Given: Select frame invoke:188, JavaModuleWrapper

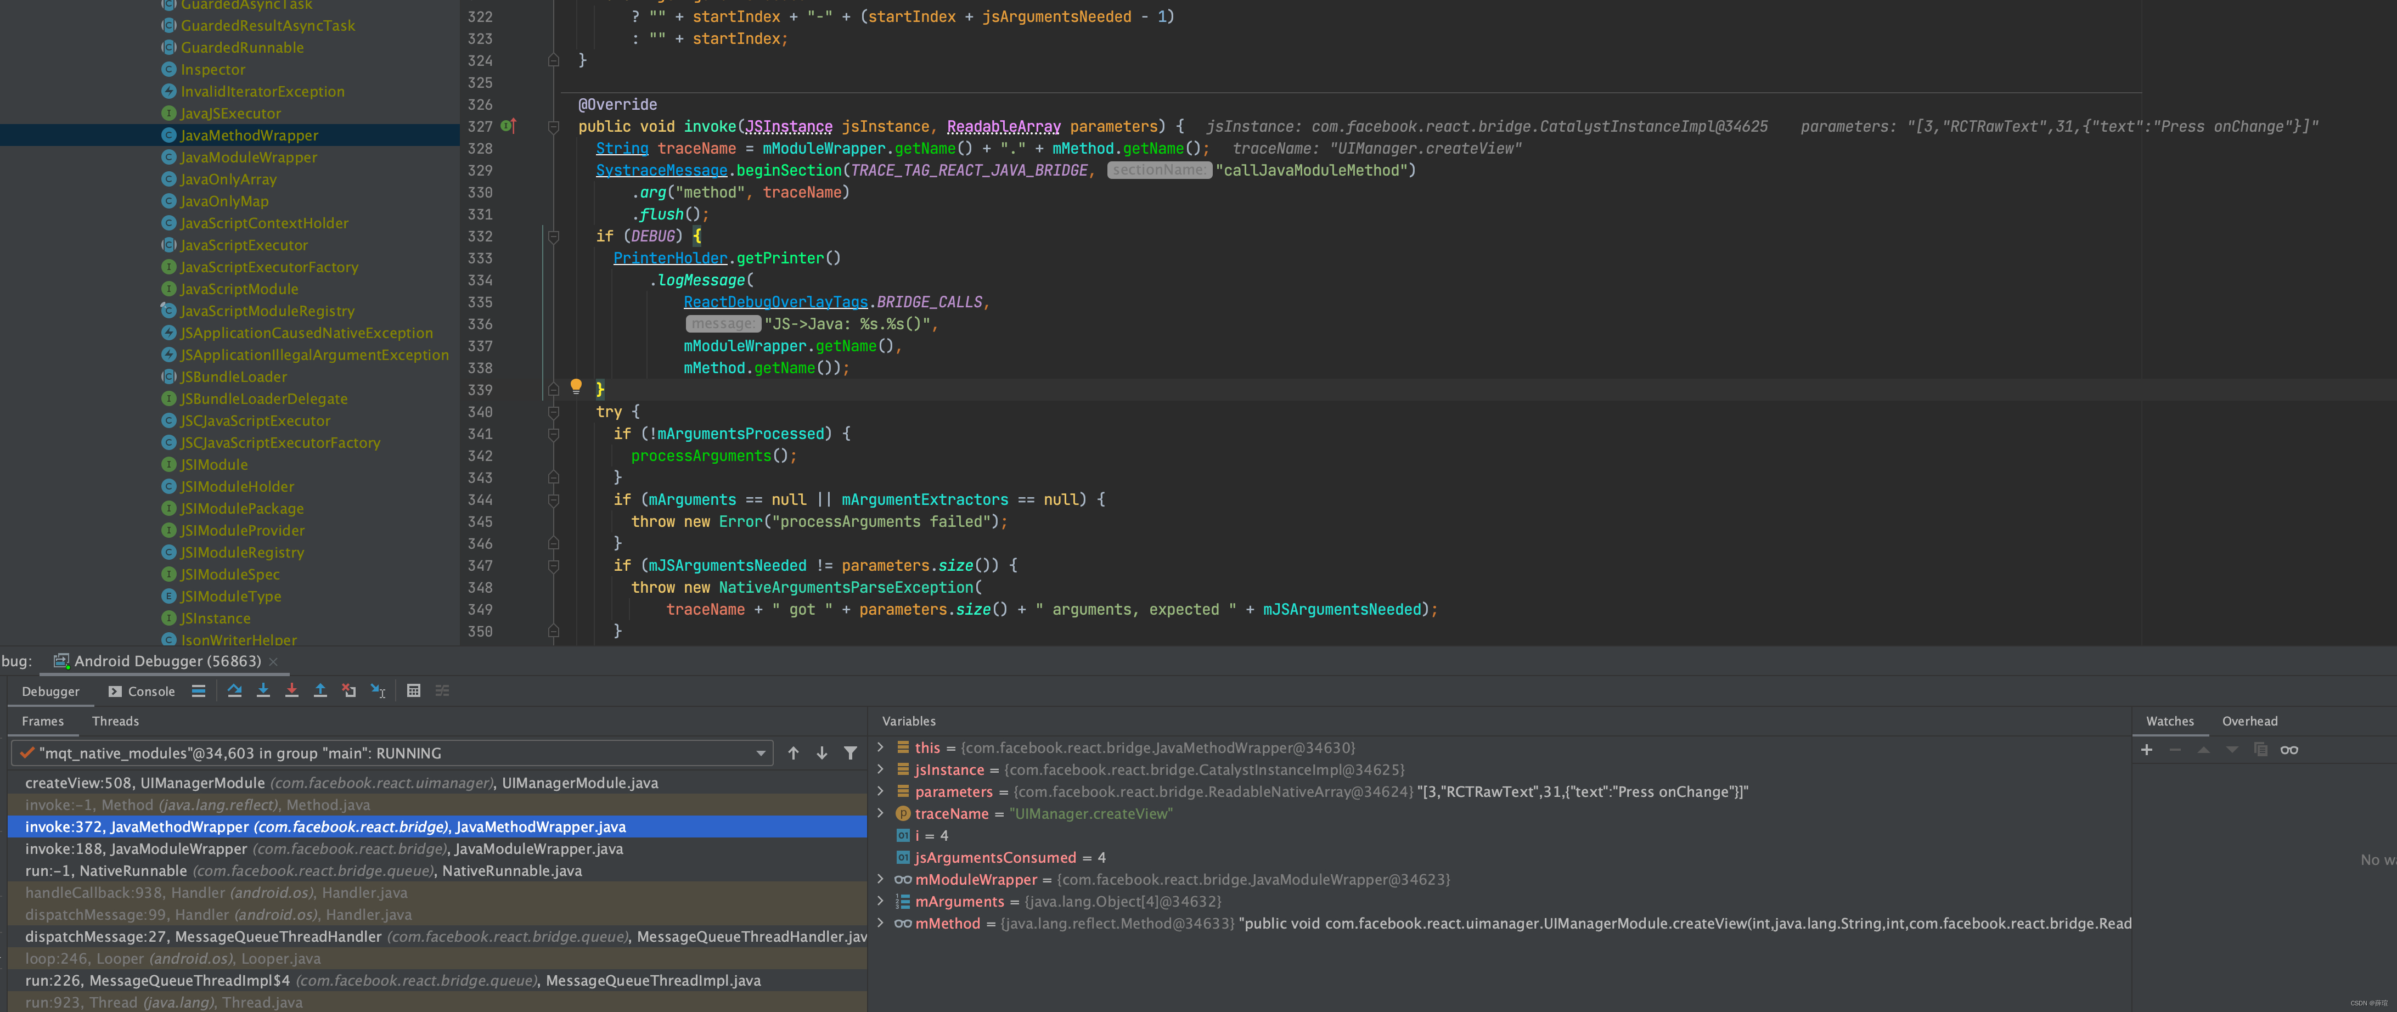Looking at the screenshot, I should (x=437, y=849).
